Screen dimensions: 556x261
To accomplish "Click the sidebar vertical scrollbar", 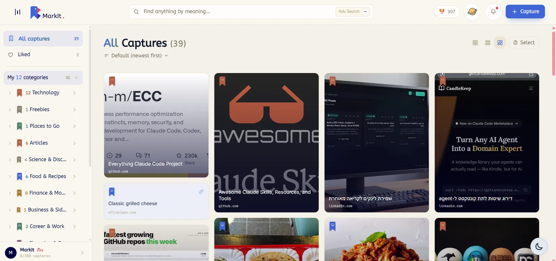I will (x=90, y=98).
